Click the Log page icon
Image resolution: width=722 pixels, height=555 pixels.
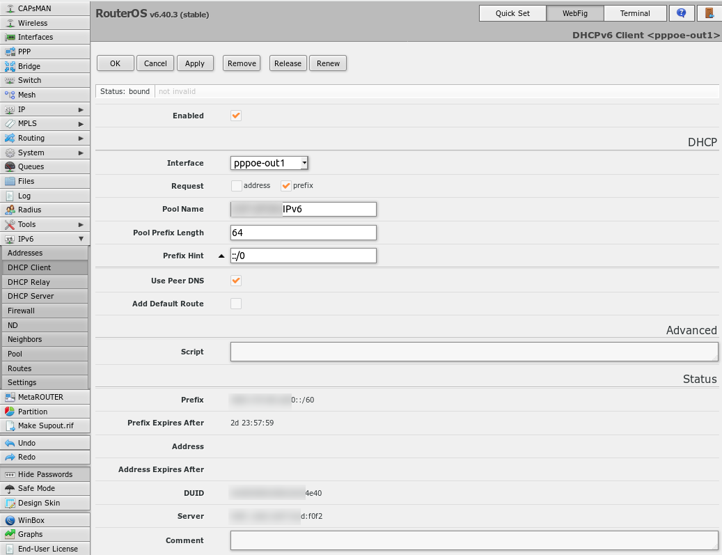tap(10, 196)
